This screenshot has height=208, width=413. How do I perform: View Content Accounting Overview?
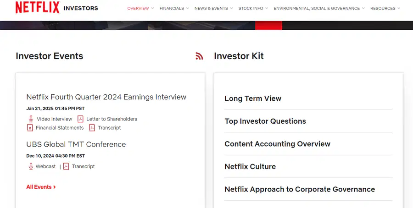[x=277, y=144]
